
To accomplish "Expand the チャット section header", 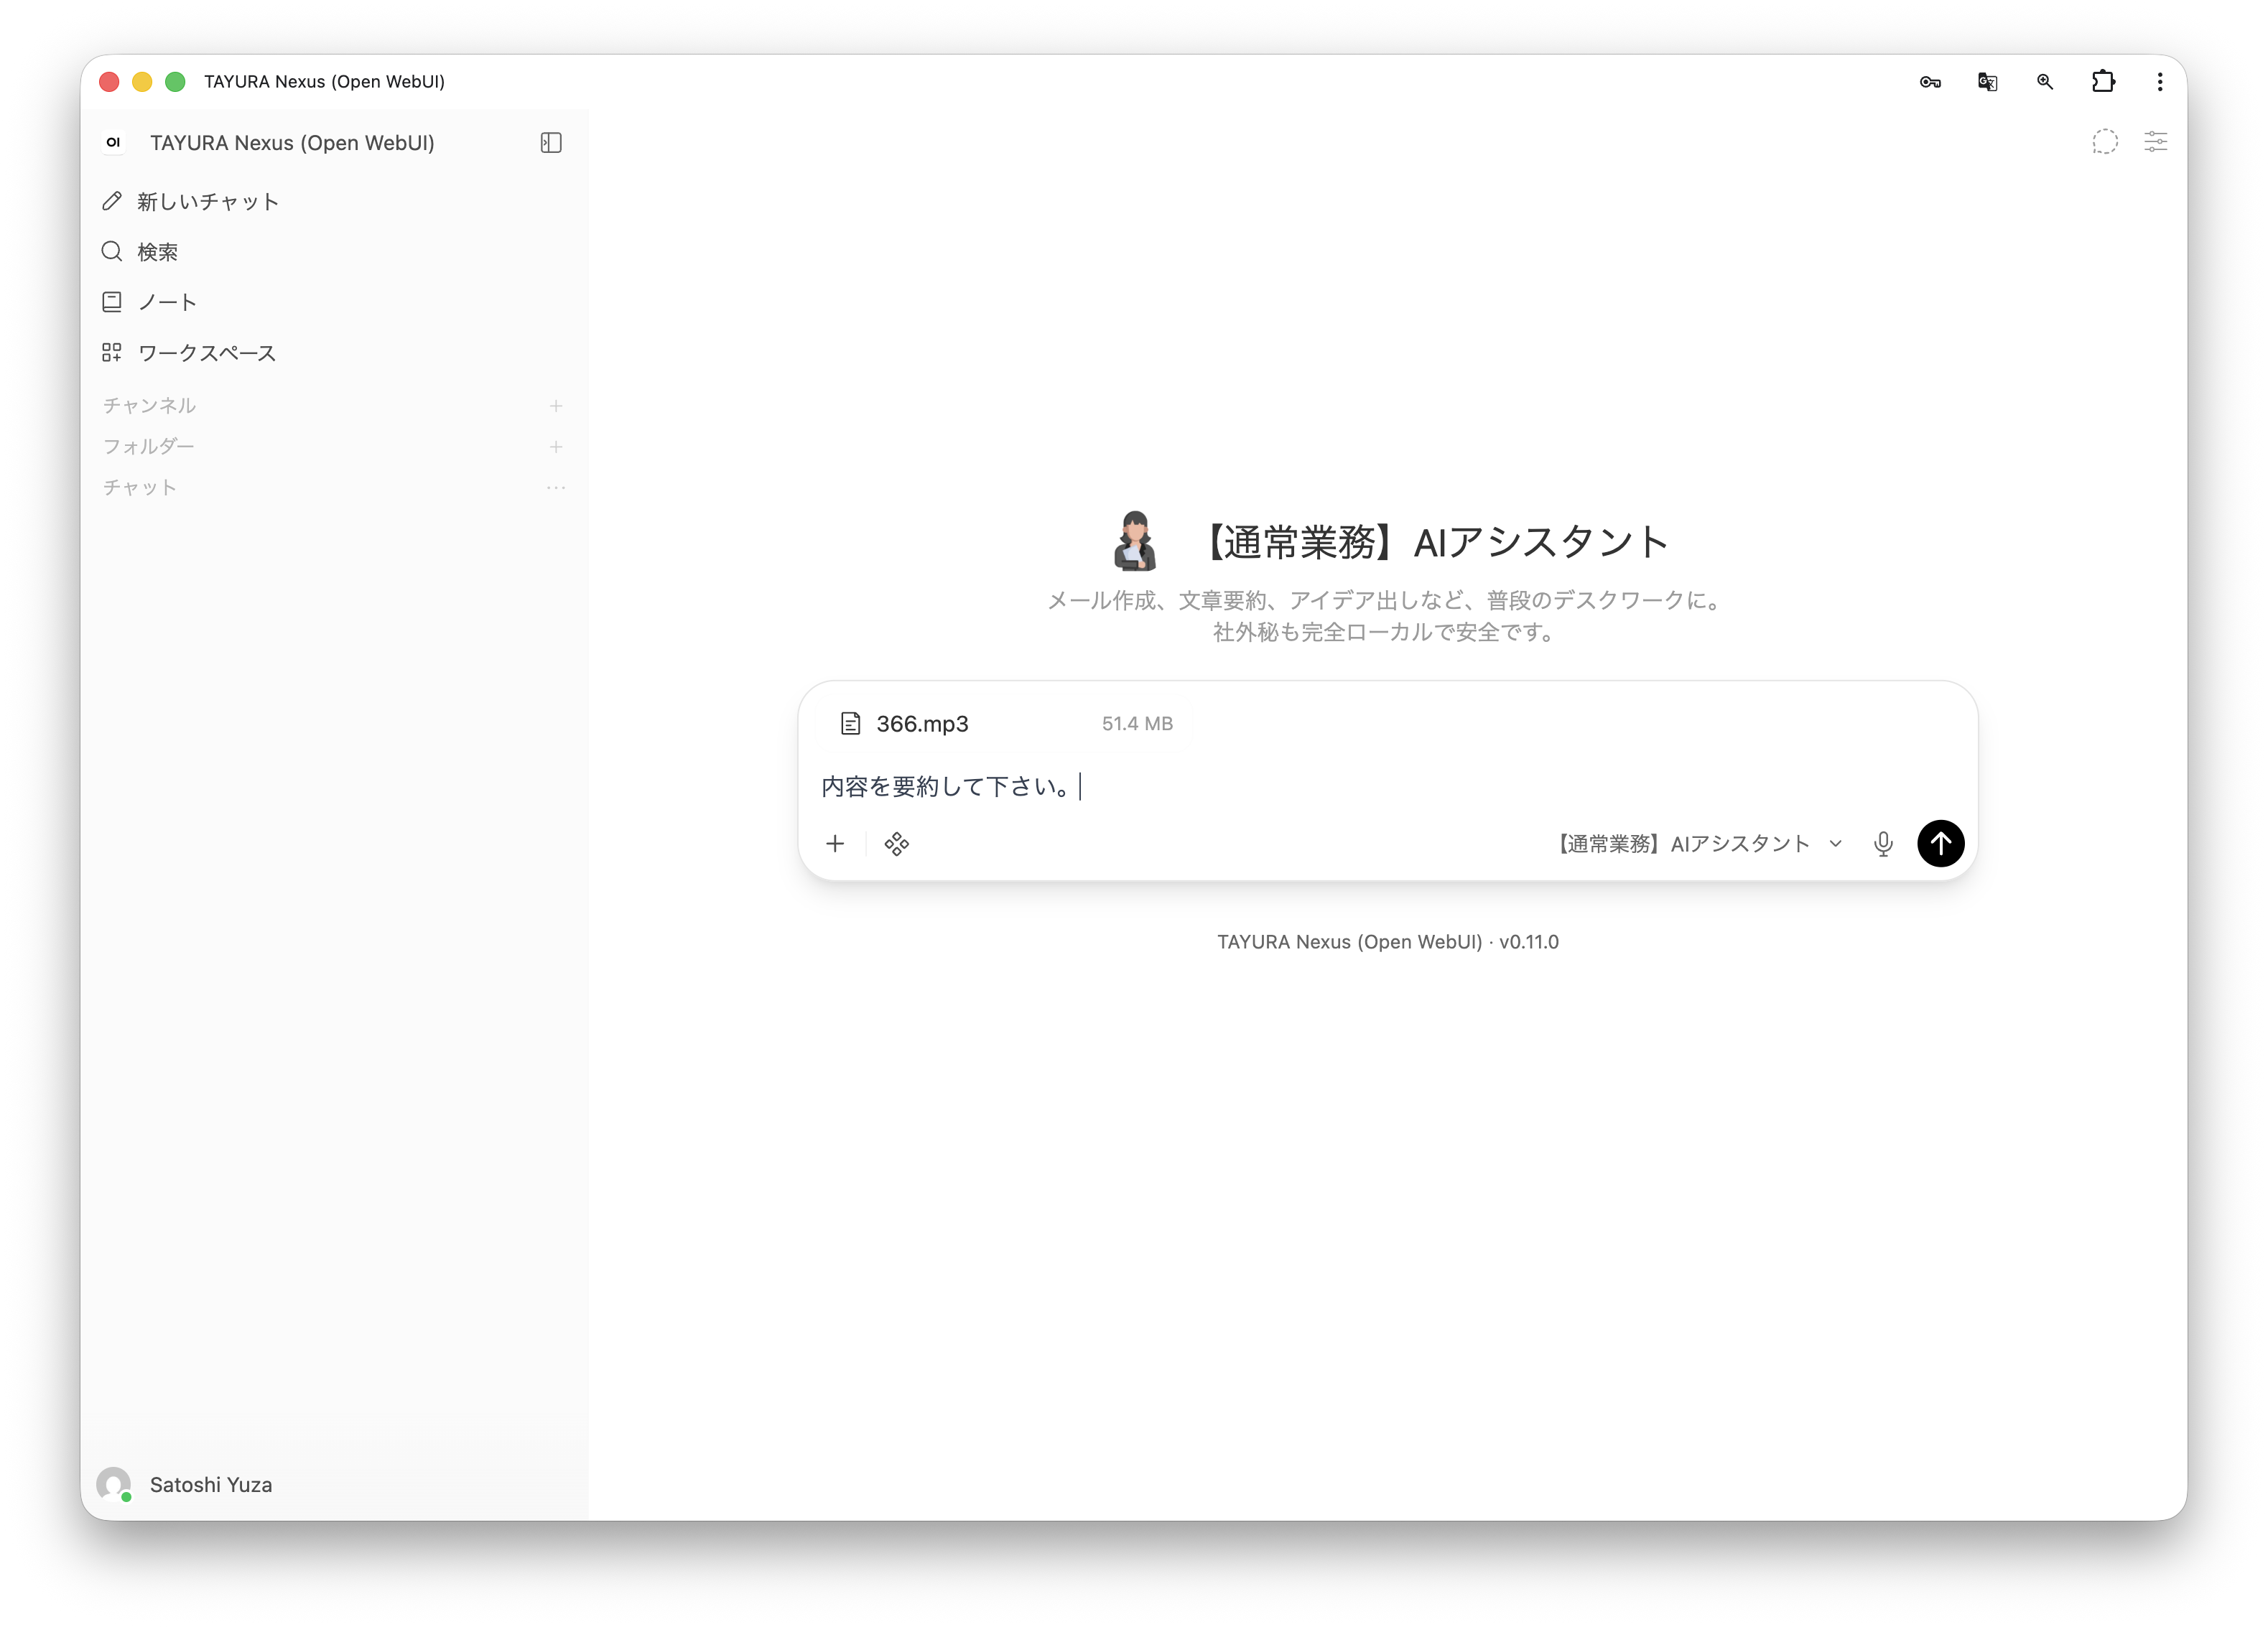I will [139, 488].
